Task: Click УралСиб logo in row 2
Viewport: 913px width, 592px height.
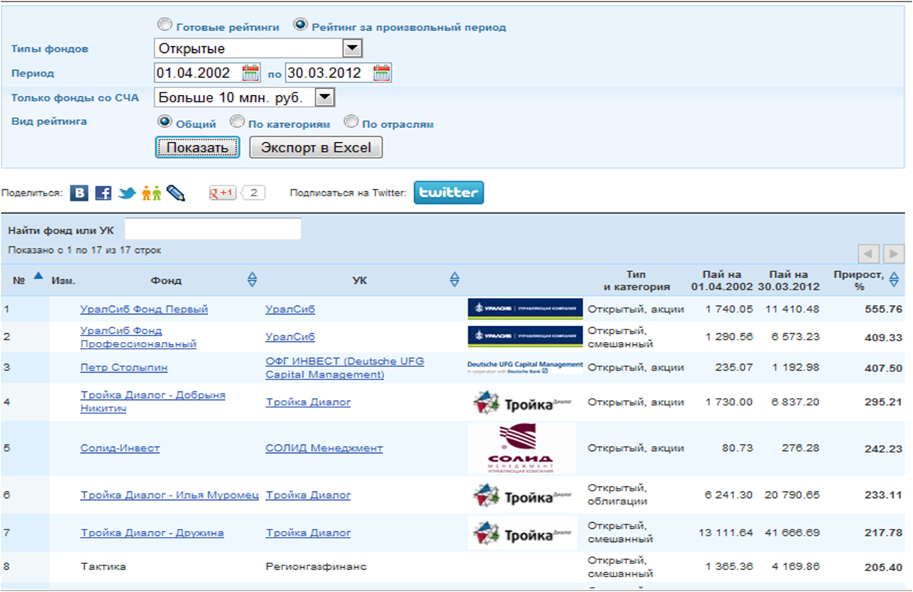Action: [525, 336]
